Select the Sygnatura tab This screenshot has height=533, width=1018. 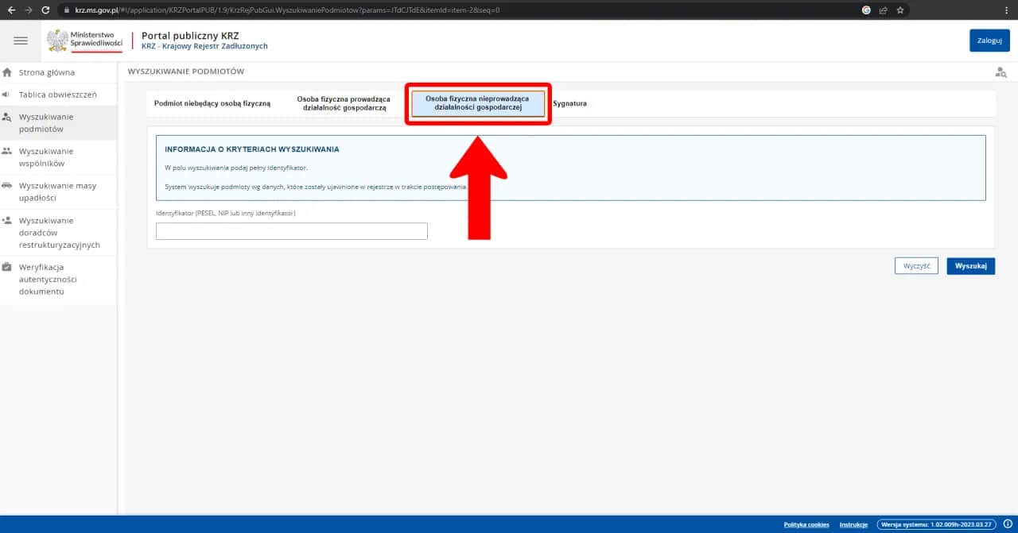click(x=569, y=104)
